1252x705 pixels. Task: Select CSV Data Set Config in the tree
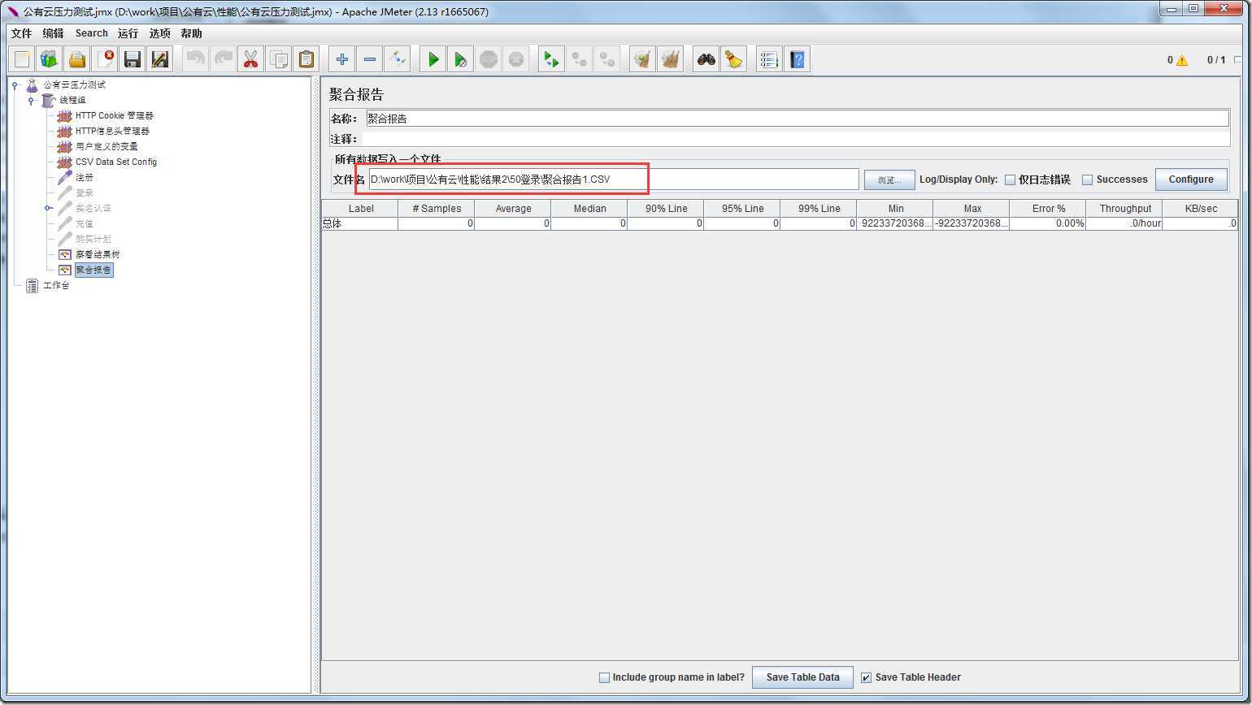pyautogui.click(x=116, y=162)
